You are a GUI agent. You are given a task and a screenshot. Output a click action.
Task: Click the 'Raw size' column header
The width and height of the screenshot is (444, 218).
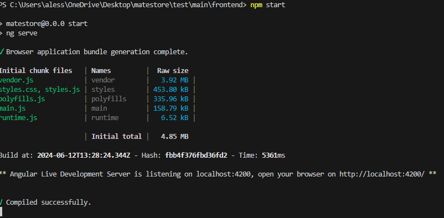point(173,71)
